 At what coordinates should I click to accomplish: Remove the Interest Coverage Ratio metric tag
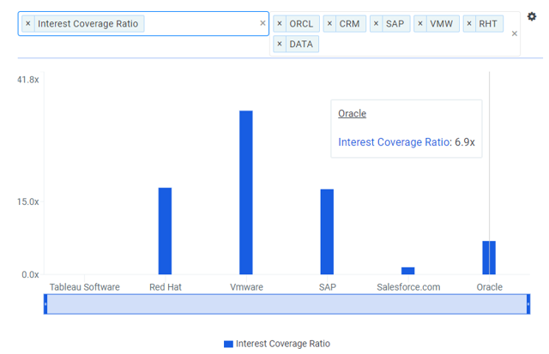(28, 24)
